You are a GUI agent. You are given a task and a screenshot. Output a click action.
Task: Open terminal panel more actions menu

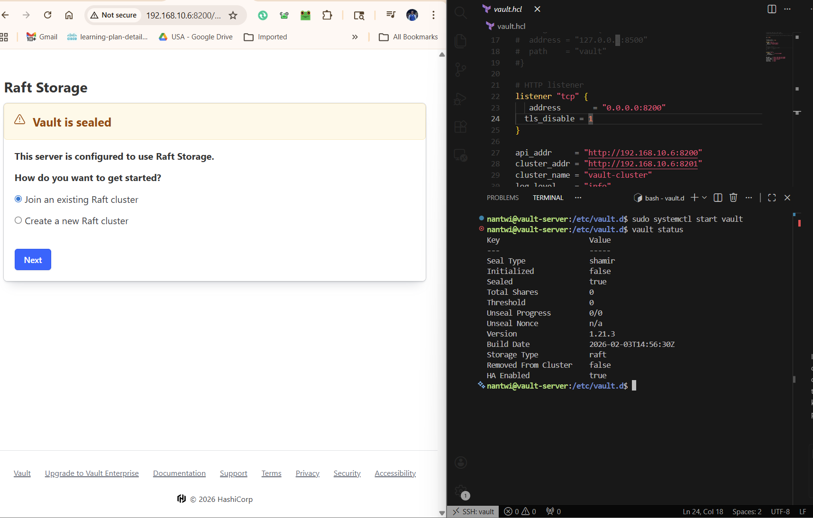tap(749, 198)
